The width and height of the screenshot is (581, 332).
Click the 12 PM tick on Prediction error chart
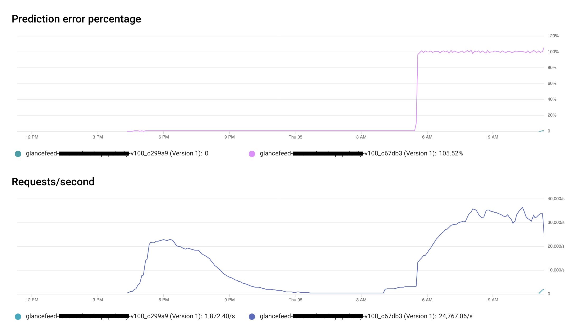(32, 137)
